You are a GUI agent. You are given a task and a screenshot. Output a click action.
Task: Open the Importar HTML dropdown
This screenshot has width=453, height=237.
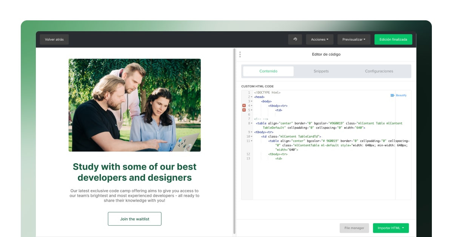tap(391, 228)
